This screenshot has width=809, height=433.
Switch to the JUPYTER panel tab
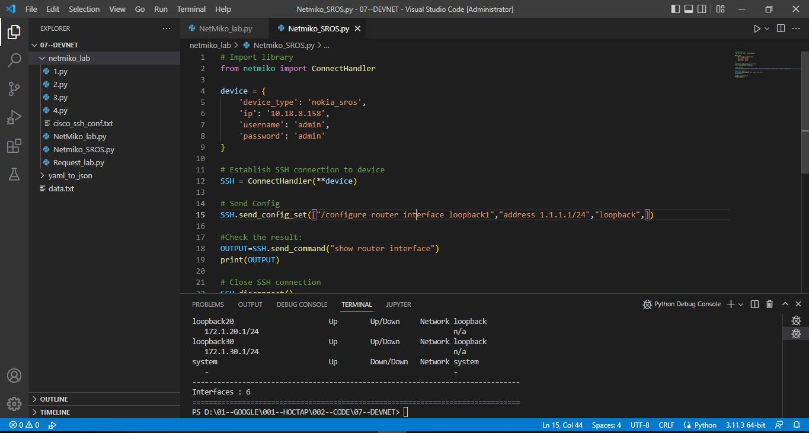coord(398,304)
